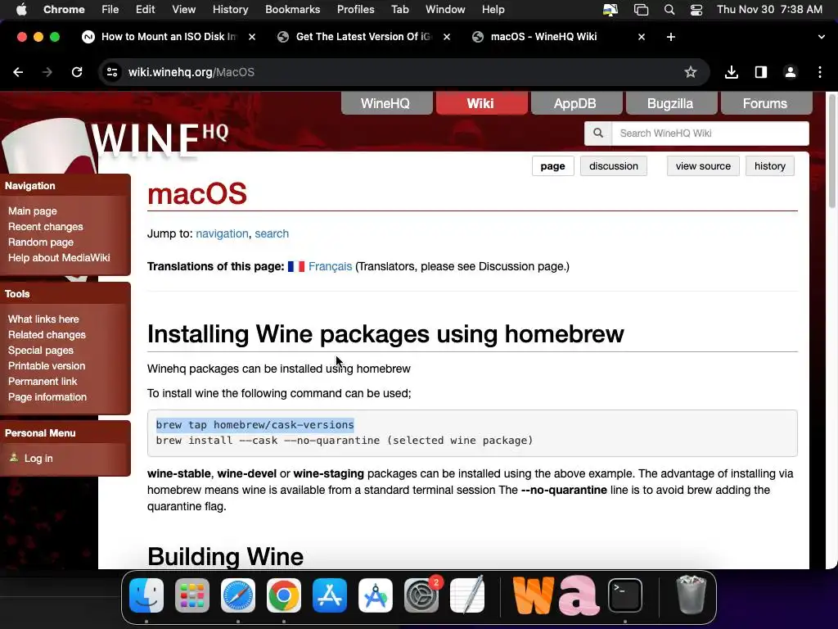Open the Profiles menu
The width and height of the screenshot is (838, 629).
(x=355, y=10)
